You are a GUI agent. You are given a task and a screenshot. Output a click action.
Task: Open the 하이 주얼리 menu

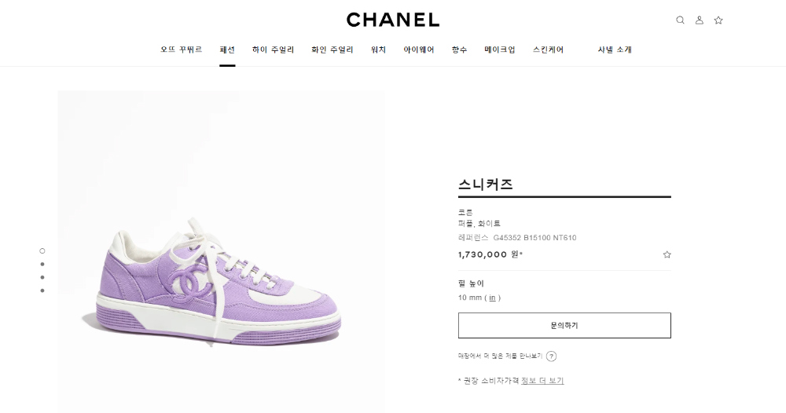click(x=274, y=49)
